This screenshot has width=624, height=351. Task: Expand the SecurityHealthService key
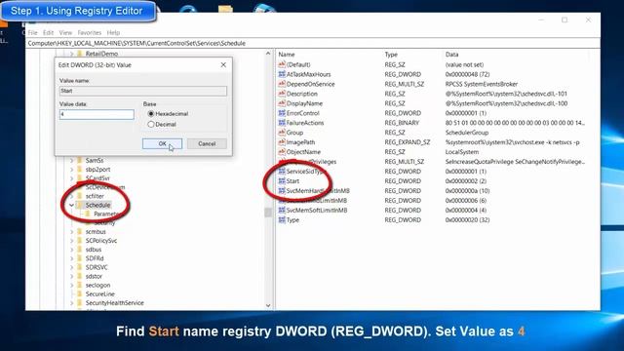pyautogui.click(x=71, y=303)
